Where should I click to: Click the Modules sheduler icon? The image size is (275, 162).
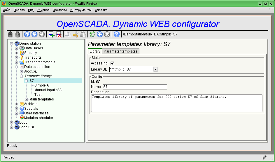(x=22, y=118)
